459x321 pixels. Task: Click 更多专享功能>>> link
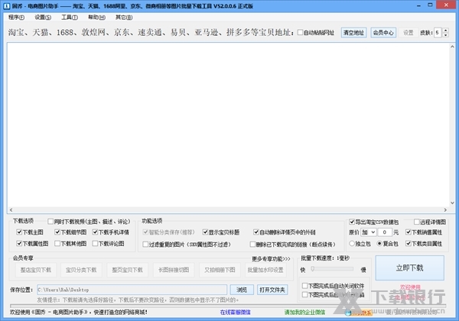point(271,259)
